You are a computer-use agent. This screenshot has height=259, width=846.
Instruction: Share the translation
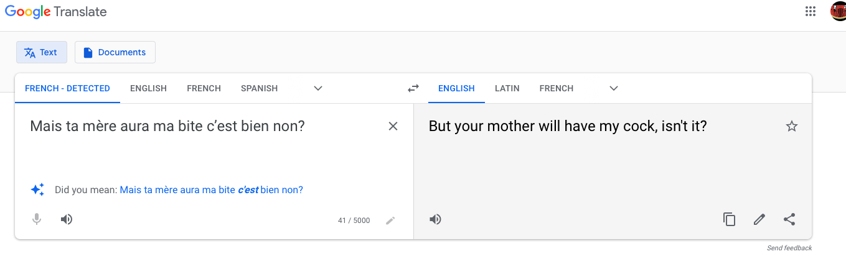pyautogui.click(x=789, y=219)
